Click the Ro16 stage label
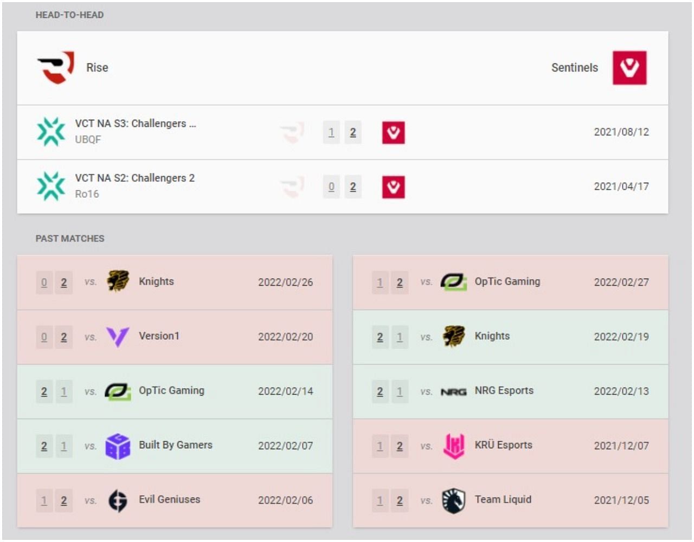This screenshot has height=542, width=694. 87,193
